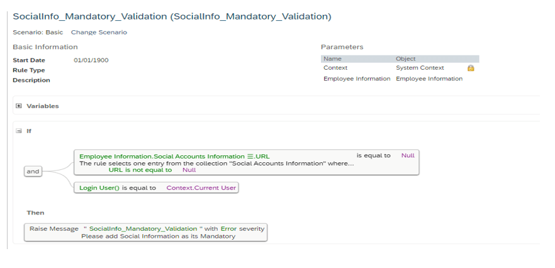Click the Object column header in Parameters
Image resolution: width=555 pixels, height=268 pixels.
coord(406,59)
